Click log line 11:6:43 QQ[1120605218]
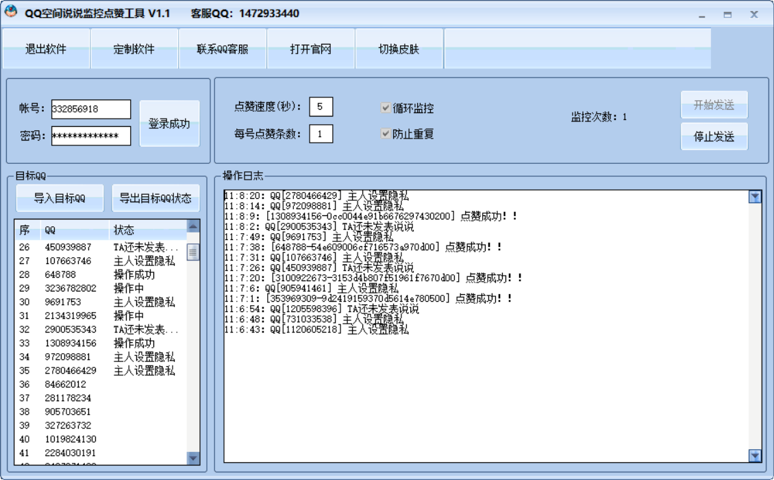Viewport: 774px width, 480px height. (316, 329)
